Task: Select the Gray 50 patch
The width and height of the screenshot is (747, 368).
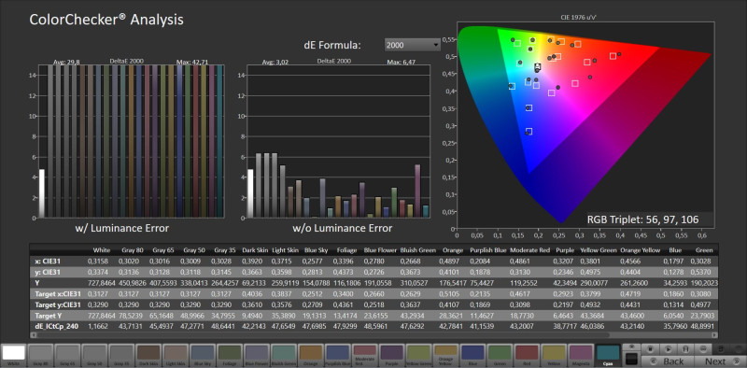Action: pyautogui.click(x=95, y=355)
